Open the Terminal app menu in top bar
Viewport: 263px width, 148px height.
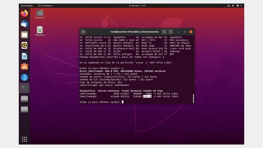46,5
